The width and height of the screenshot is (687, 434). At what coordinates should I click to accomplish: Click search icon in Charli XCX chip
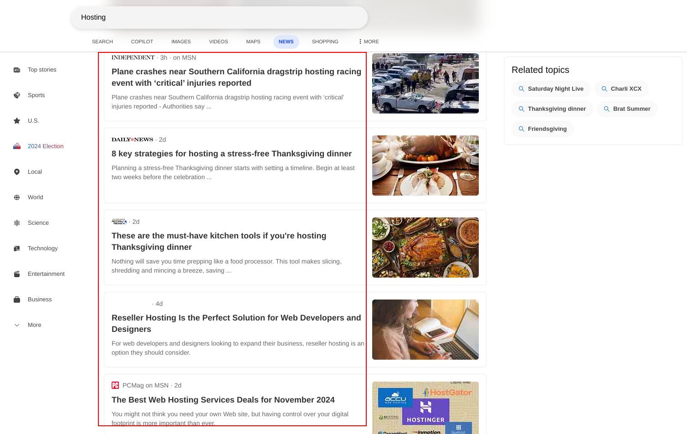(x=604, y=89)
